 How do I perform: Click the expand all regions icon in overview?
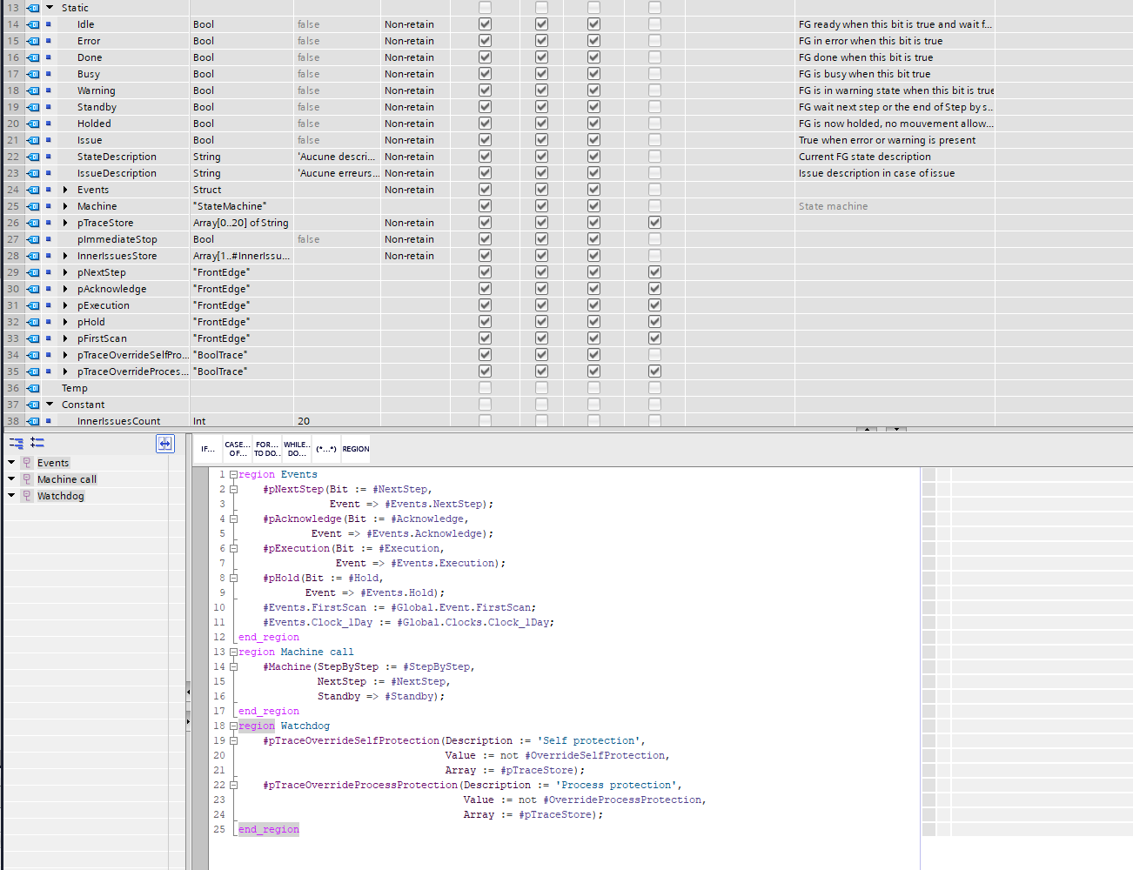point(37,443)
